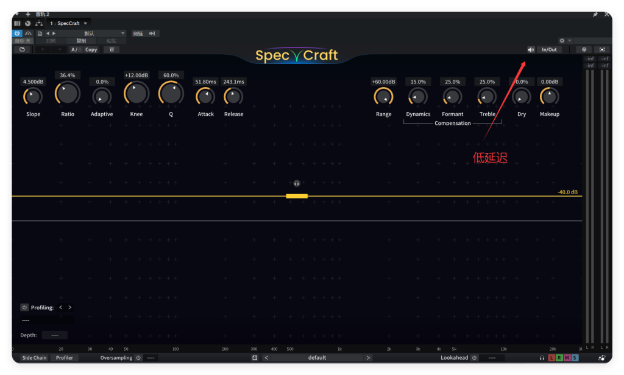The width and height of the screenshot is (624, 375).
Task: Click the Dry knob
Action: tap(522, 97)
